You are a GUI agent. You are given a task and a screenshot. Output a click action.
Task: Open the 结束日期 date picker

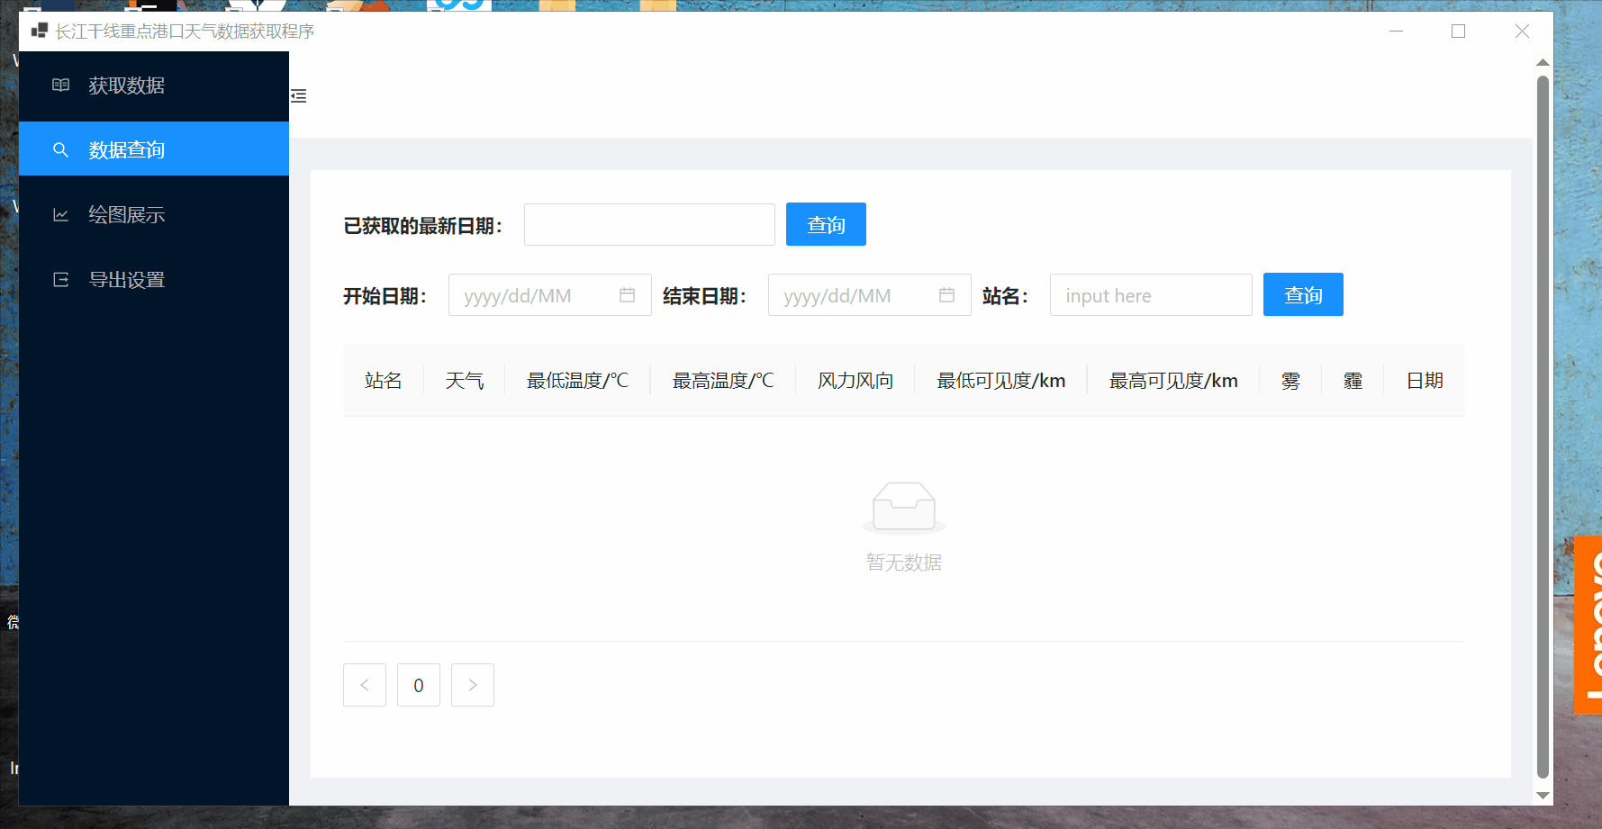tap(860, 294)
